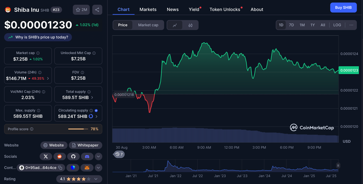Switch to candlestick chart view
363x184 pixels.
pyautogui.click(x=190, y=25)
